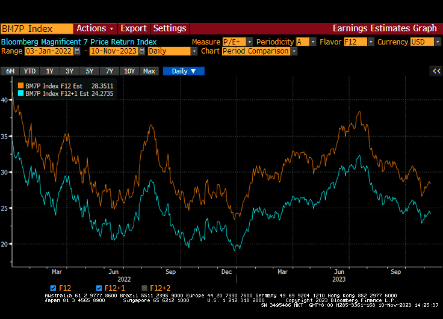Select the Max range tab
443x319 pixels.
[149, 71]
